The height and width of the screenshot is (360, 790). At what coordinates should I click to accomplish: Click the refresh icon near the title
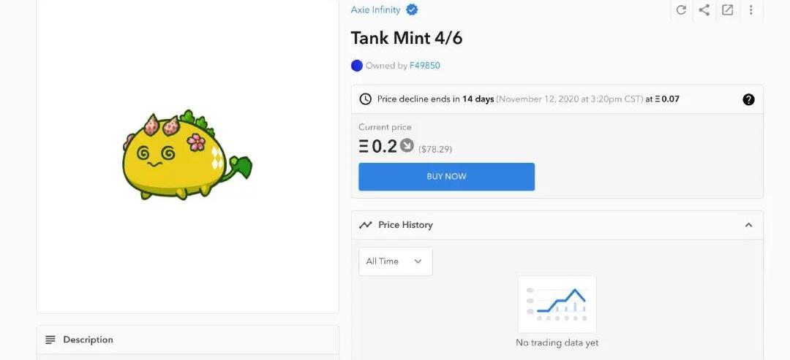(681, 10)
